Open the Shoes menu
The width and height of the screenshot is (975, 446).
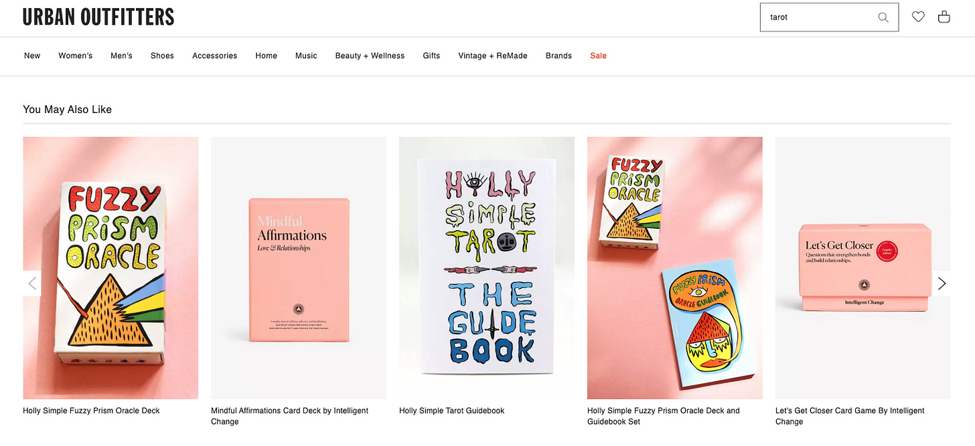pyautogui.click(x=162, y=55)
